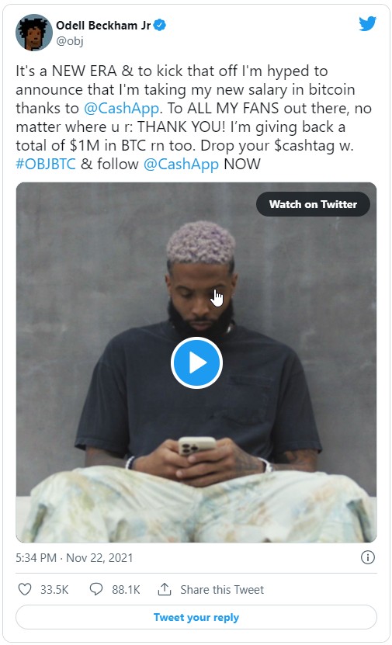Open the tweet info circle icon

click(x=368, y=557)
